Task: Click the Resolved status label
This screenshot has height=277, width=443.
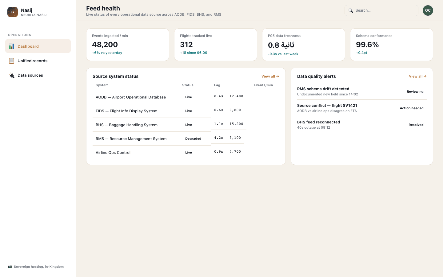Action: coord(416,125)
